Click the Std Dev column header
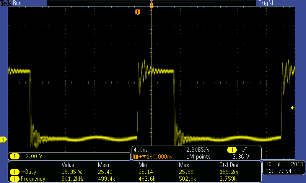 point(229,165)
